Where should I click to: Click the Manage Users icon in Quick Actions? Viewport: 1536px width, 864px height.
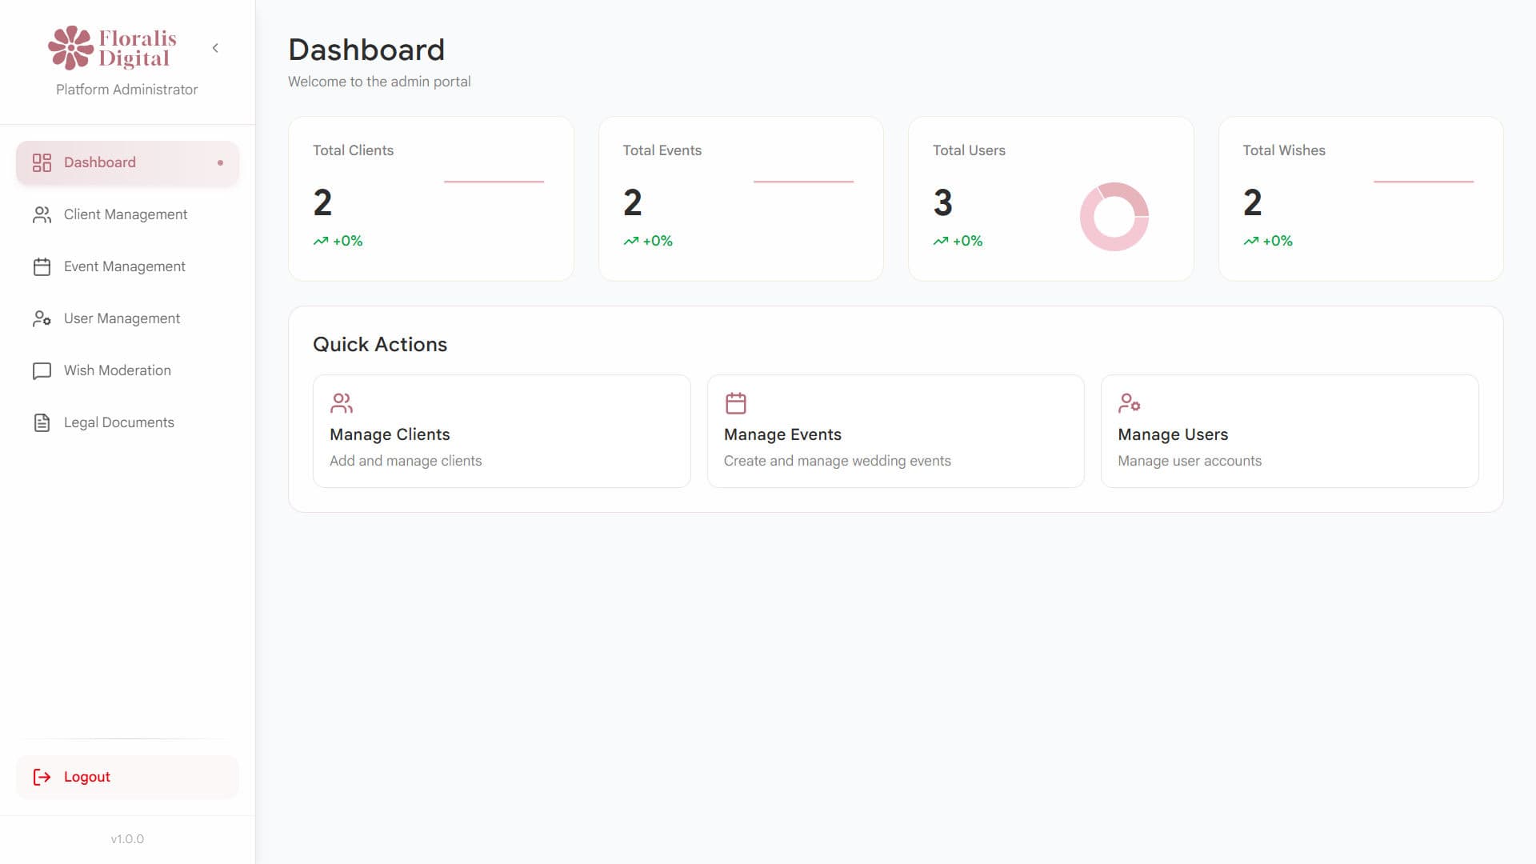pyautogui.click(x=1129, y=402)
